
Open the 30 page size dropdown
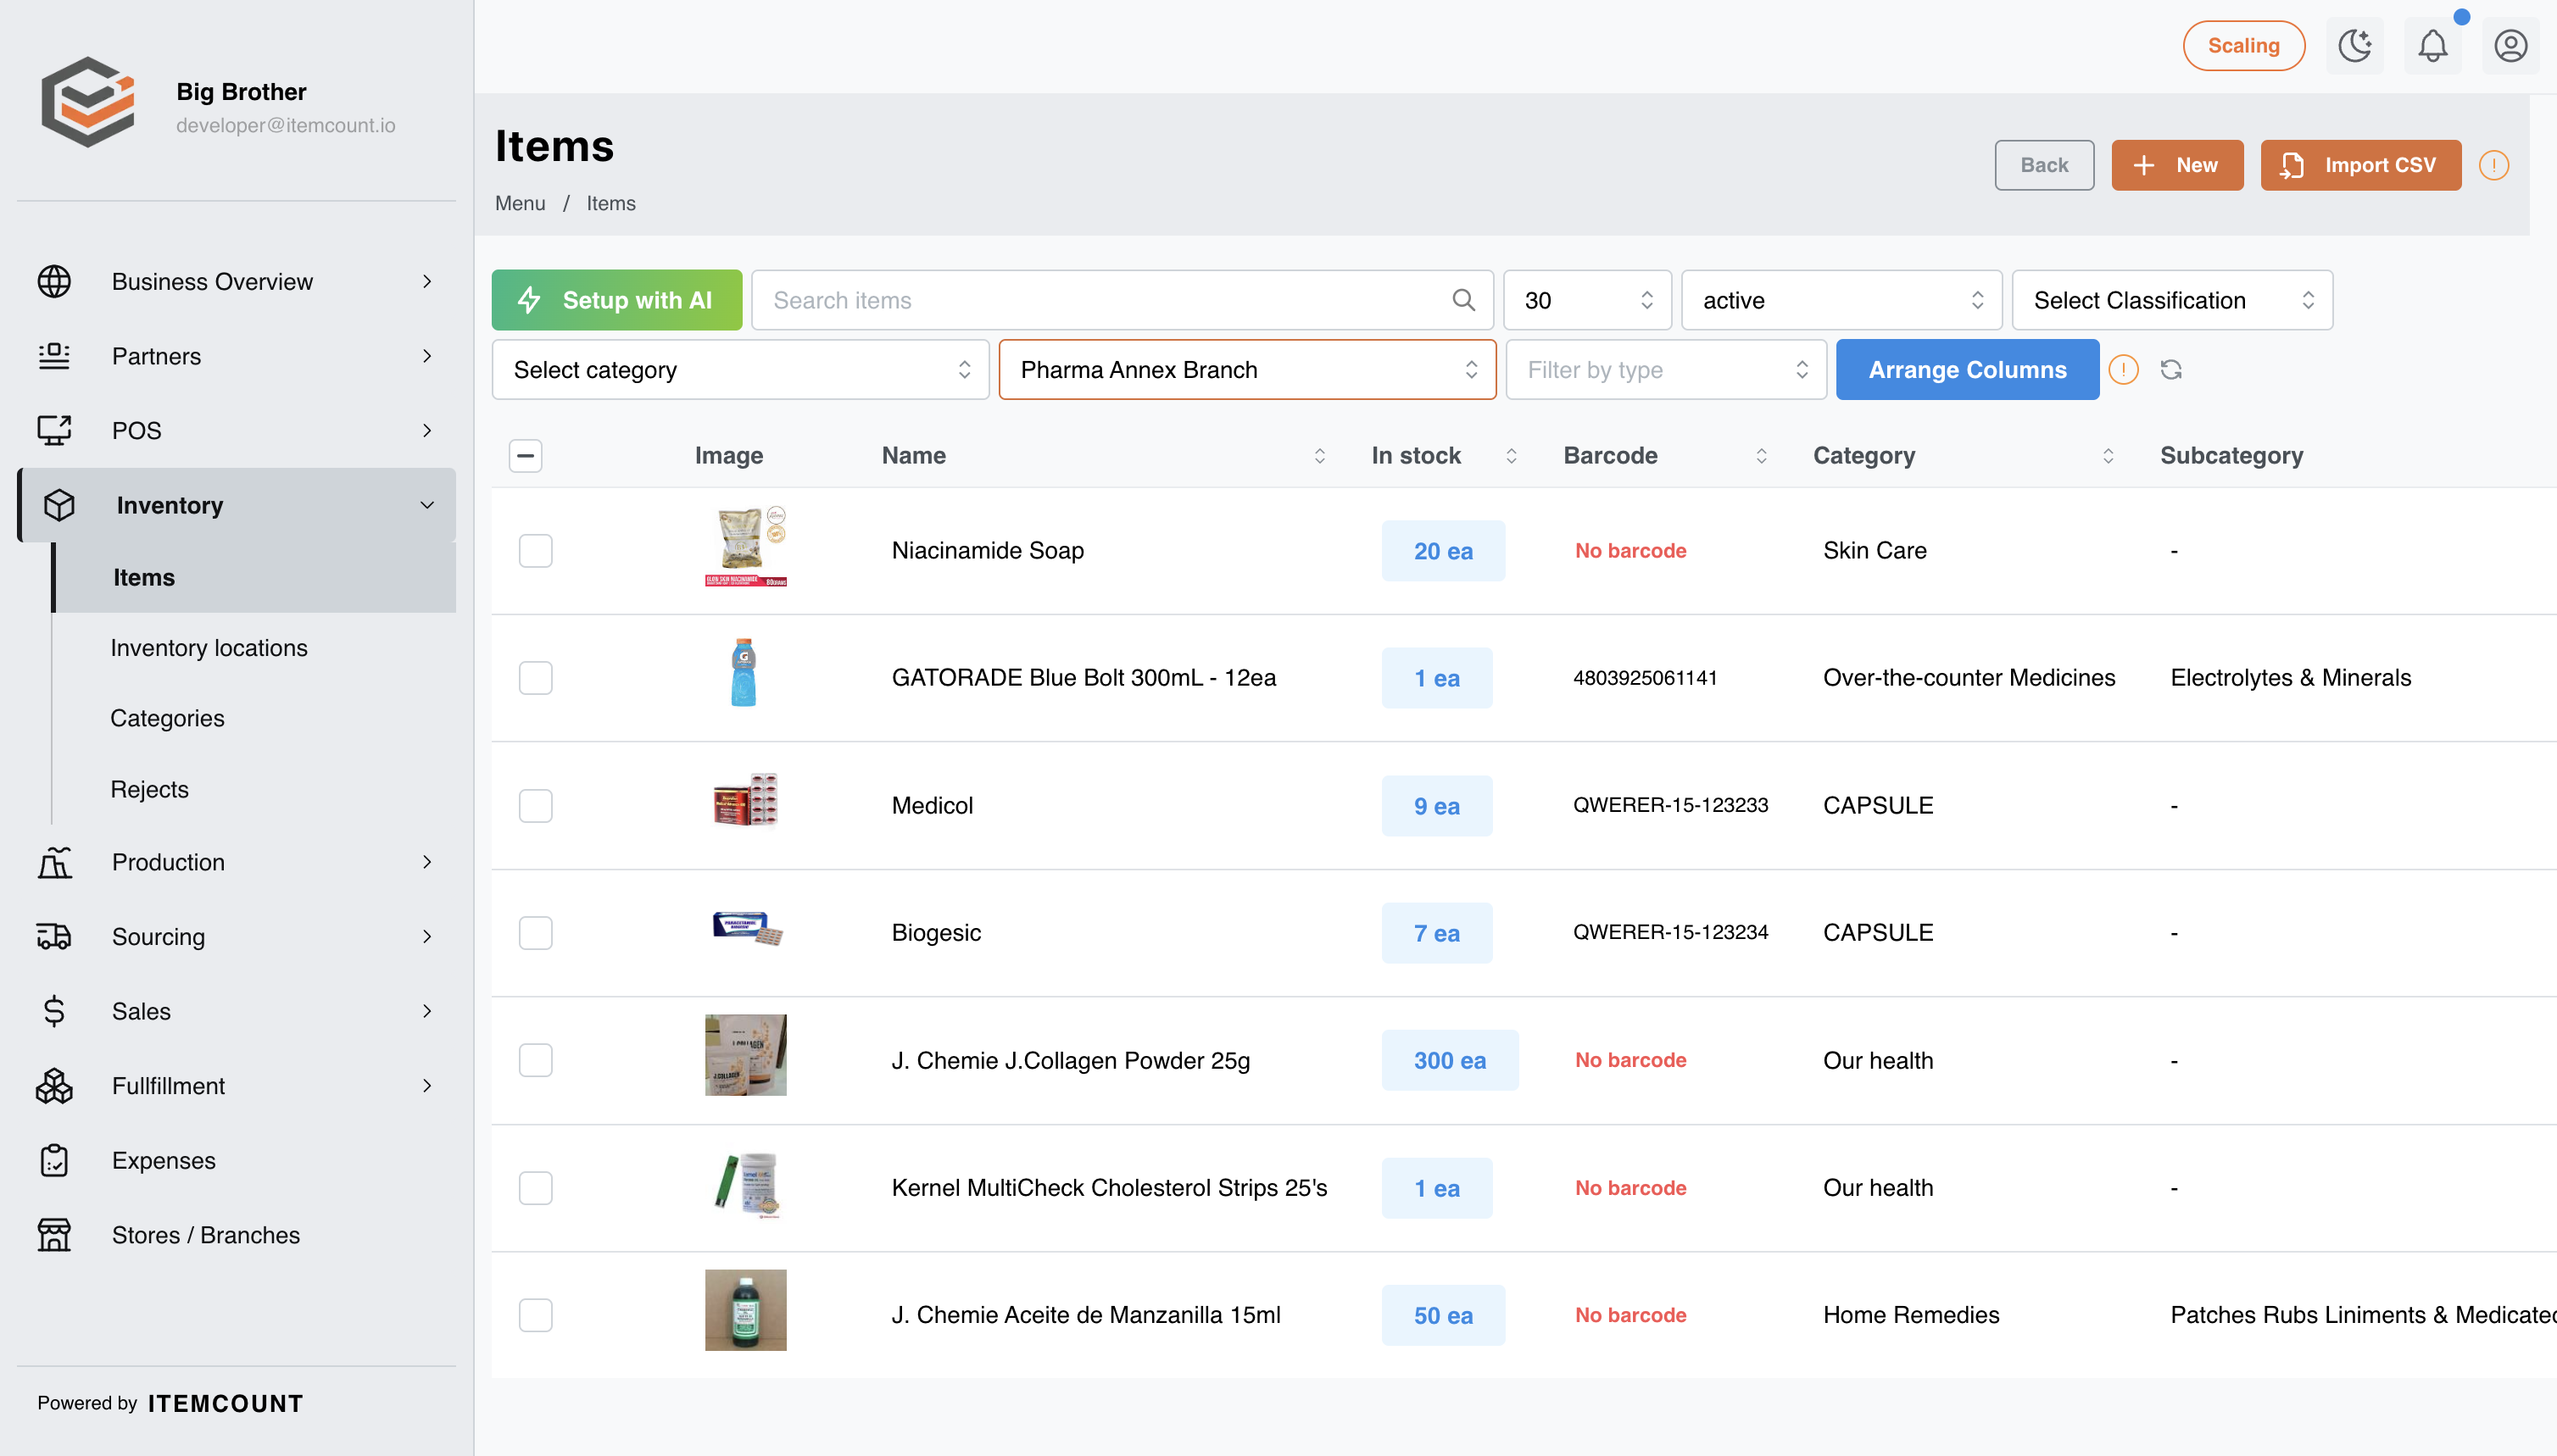click(1586, 300)
